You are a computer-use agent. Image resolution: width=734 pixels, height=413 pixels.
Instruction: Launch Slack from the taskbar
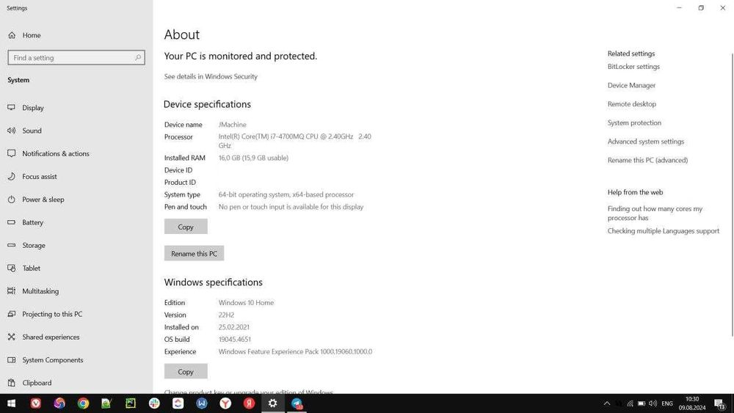click(154, 403)
